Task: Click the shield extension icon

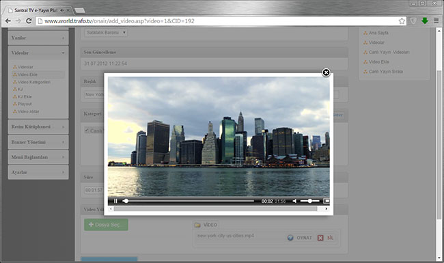Action: tap(413, 21)
